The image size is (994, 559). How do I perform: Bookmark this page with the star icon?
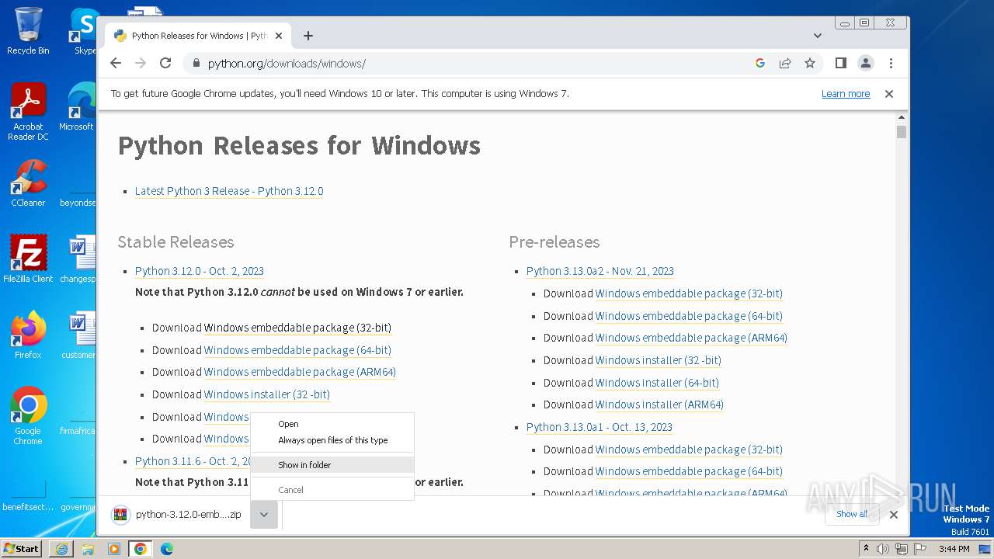810,63
